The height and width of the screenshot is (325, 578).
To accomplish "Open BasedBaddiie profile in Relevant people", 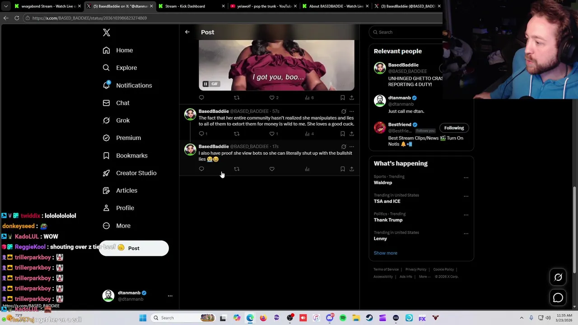I will [x=403, y=65].
